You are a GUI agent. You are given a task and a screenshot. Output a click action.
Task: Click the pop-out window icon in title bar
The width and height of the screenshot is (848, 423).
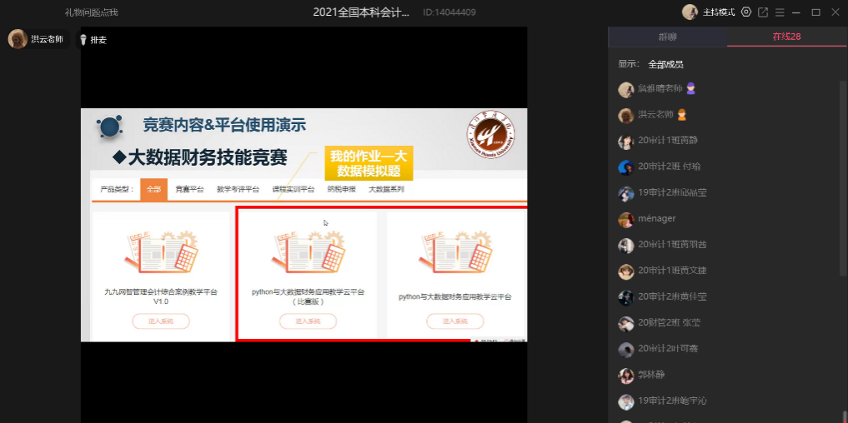pos(763,12)
